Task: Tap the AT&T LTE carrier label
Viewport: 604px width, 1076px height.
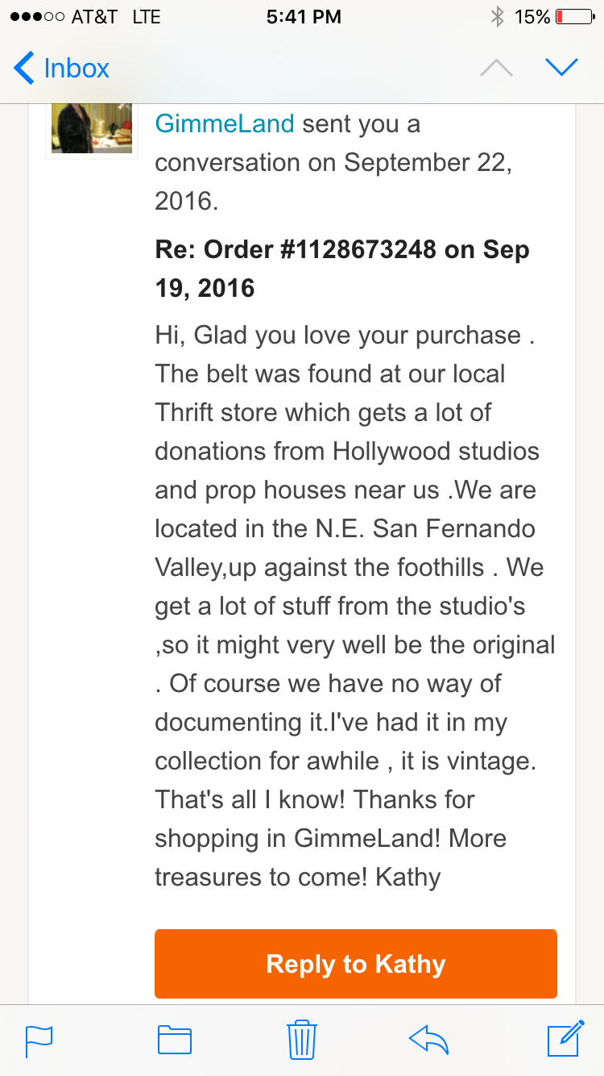Action: [x=115, y=17]
